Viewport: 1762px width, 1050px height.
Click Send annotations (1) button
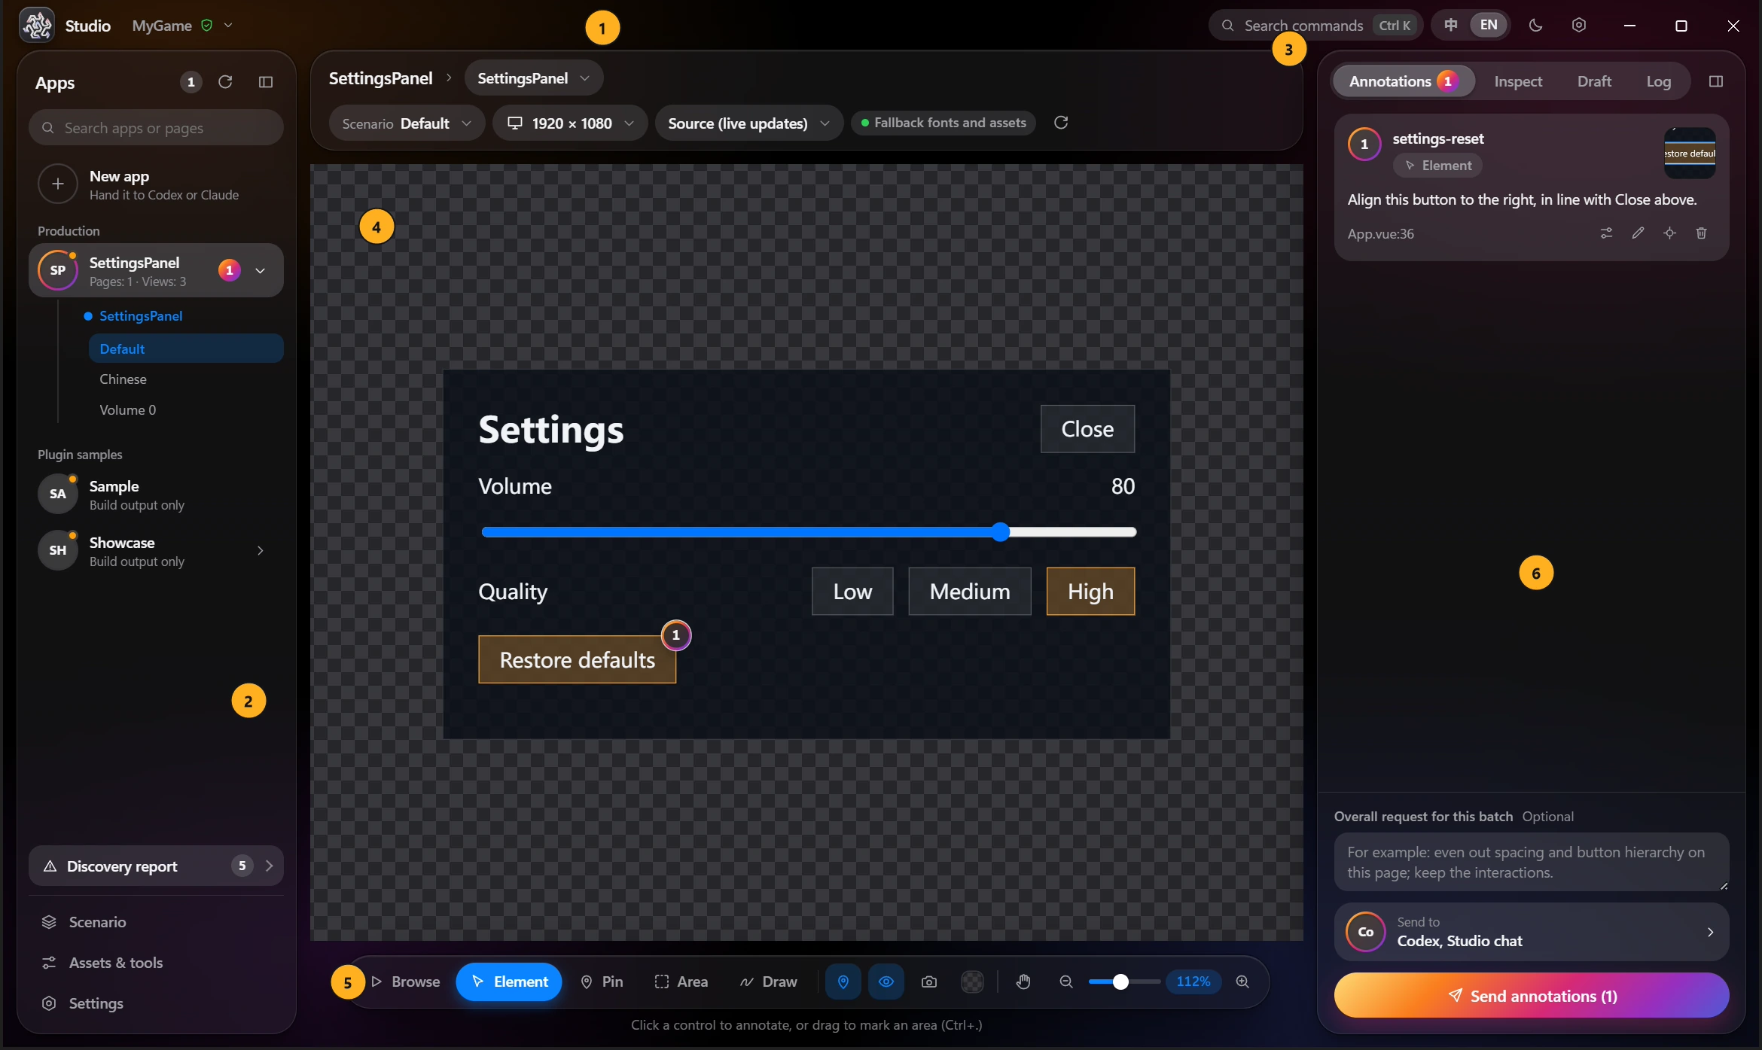point(1532,996)
